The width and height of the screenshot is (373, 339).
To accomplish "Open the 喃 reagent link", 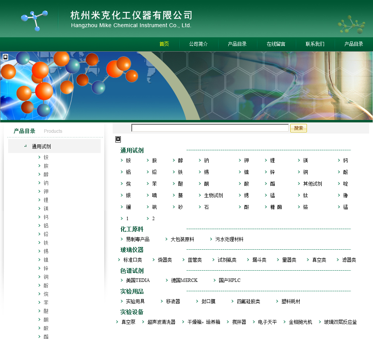I will [x=154, y=195].
